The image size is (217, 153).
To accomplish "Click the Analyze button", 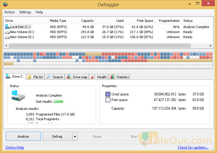I will (23, 136).
